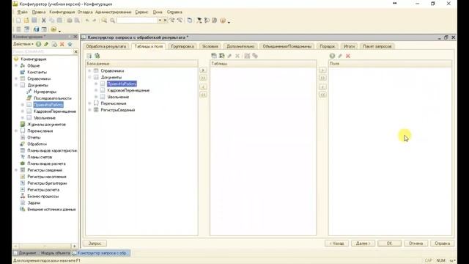This screenshot has width=469, height=264.
Task: Switch to the Объединения/Псевдонимы tab
Action: (x=287, y=46)
